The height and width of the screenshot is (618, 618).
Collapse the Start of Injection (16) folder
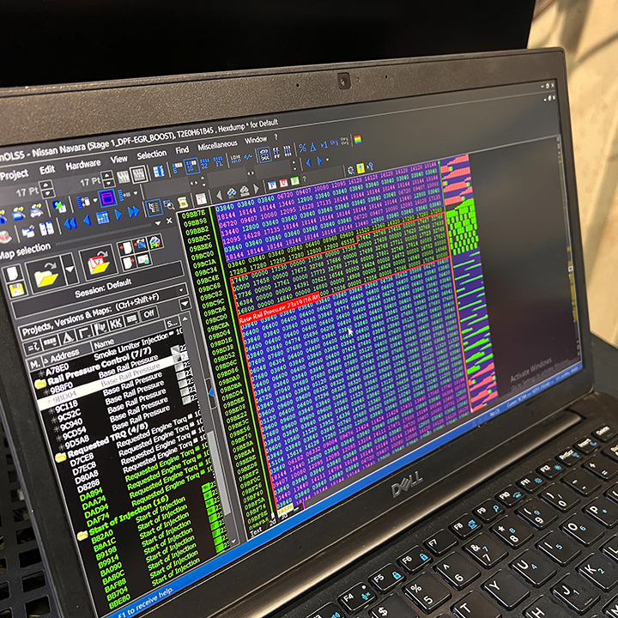(82, 536)
